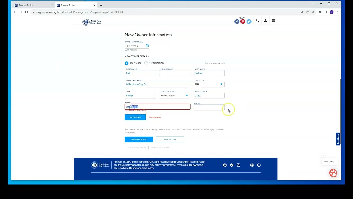The height and width of the screenshot is (199, 353).
Task: Toggle the browser side panel icon
Action: (326, 12)
